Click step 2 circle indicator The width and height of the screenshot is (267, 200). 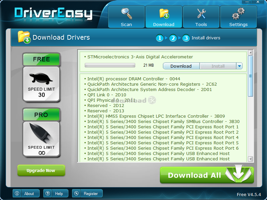pyautogui.click(x=173, y=38)
